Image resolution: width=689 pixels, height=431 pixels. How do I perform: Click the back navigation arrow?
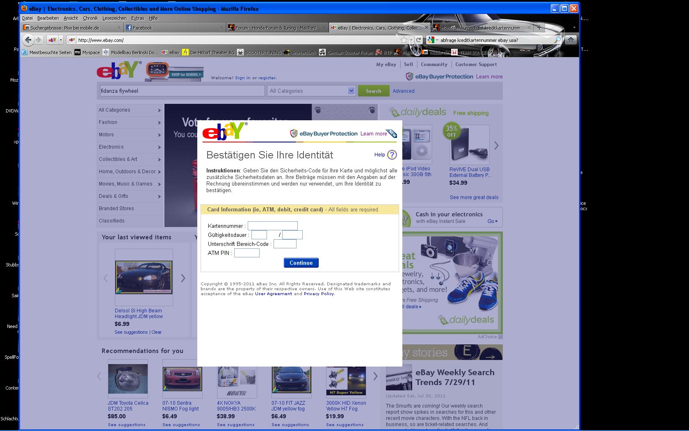pyautogui.click(x=28, y=40)
